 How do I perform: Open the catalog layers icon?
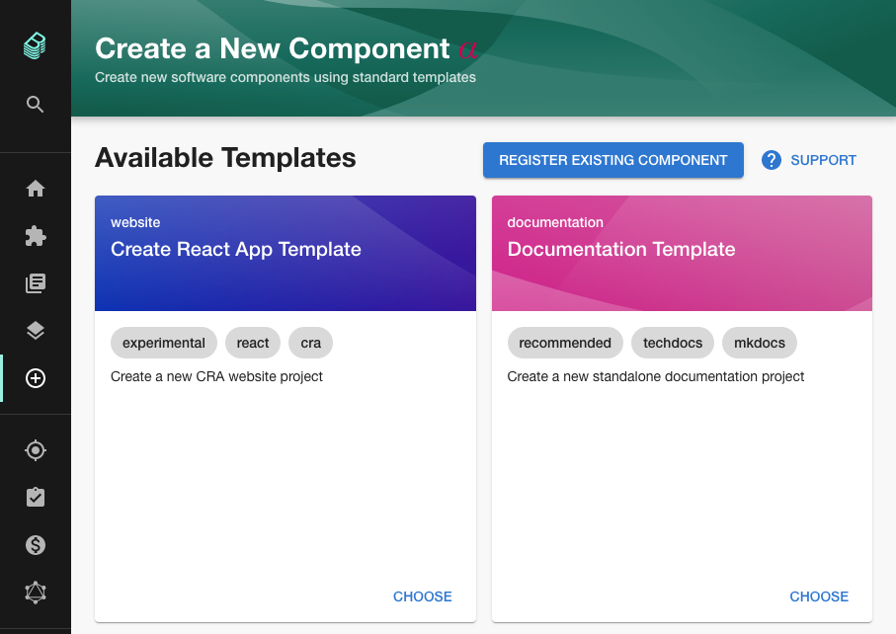tap(35, 331)
